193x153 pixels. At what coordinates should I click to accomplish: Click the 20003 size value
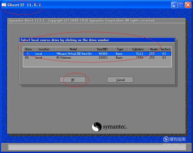pos(103,57)
